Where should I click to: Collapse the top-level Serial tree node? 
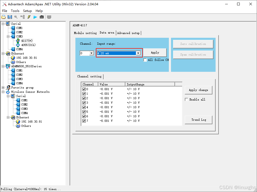point(3,24)
